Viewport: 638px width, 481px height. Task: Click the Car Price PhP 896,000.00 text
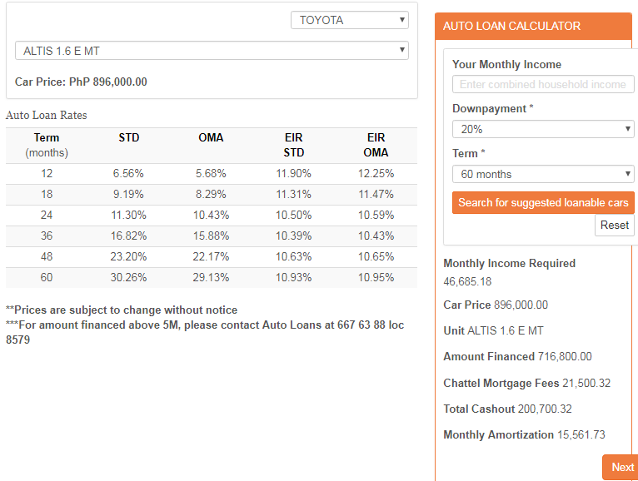click(x=81, y=82)
